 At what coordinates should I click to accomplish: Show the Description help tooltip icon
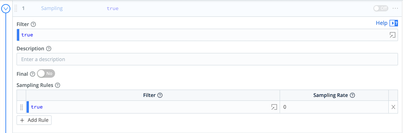click(x=49, y=49)
